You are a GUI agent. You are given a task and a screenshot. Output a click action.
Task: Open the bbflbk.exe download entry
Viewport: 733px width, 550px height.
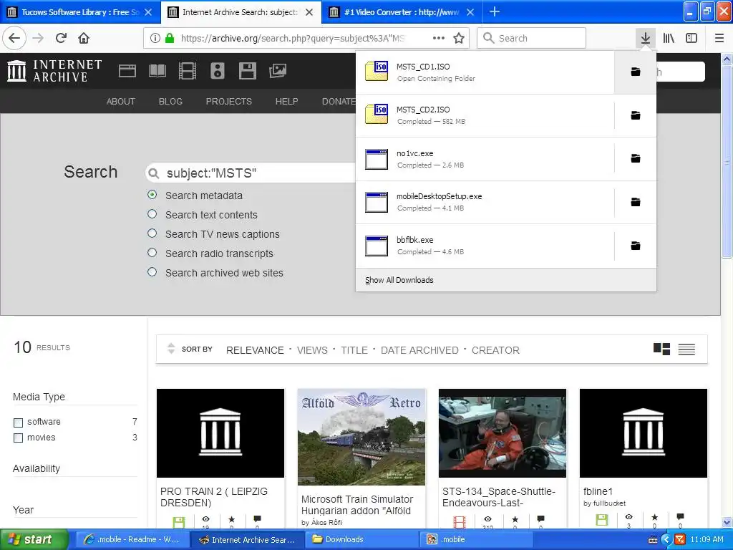(x=485, y=246)
